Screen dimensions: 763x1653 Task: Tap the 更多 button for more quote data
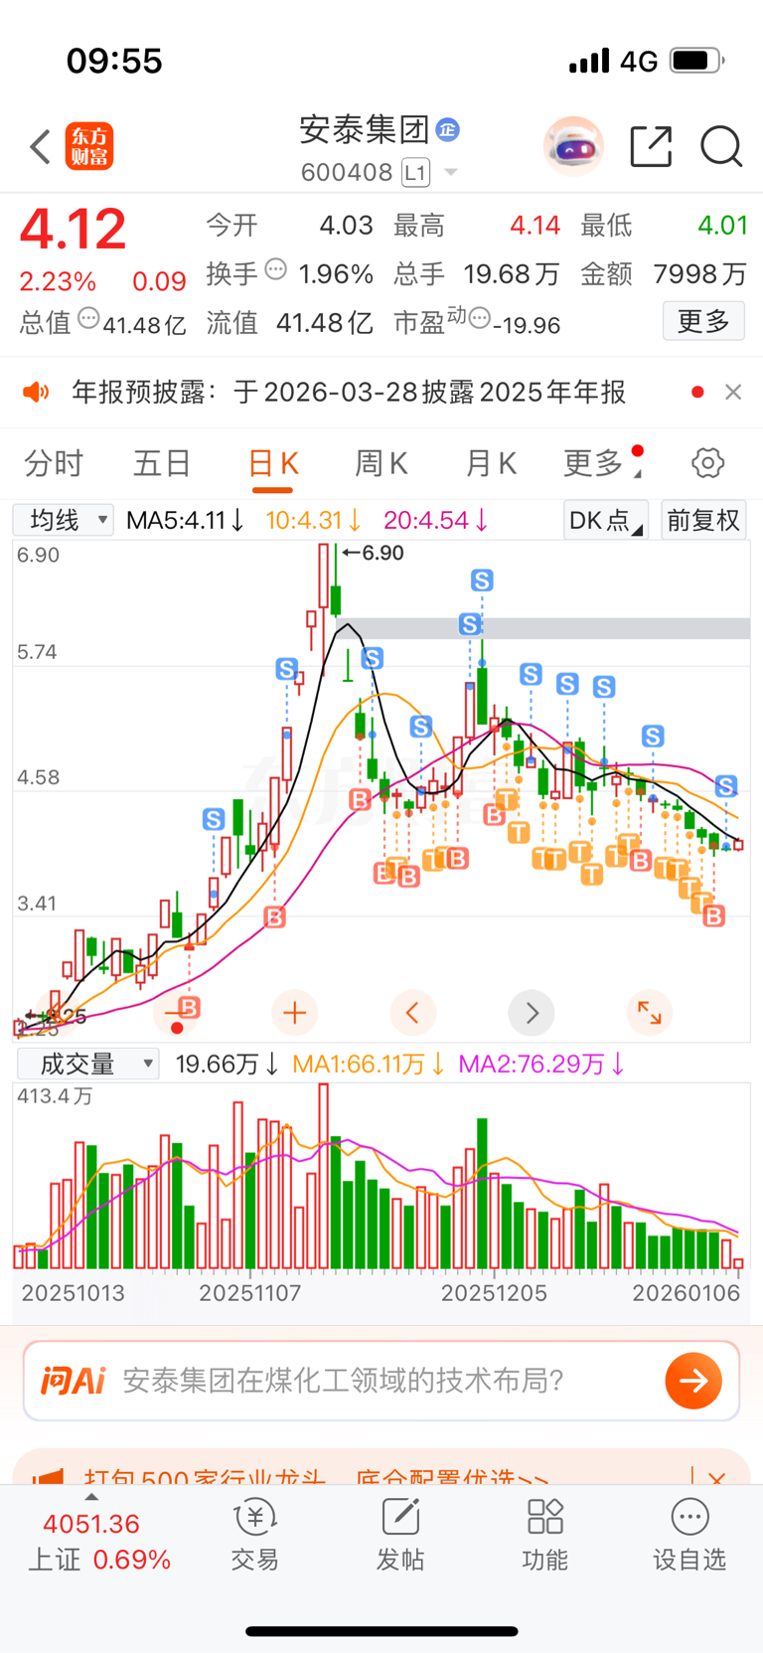coord(703,321)
